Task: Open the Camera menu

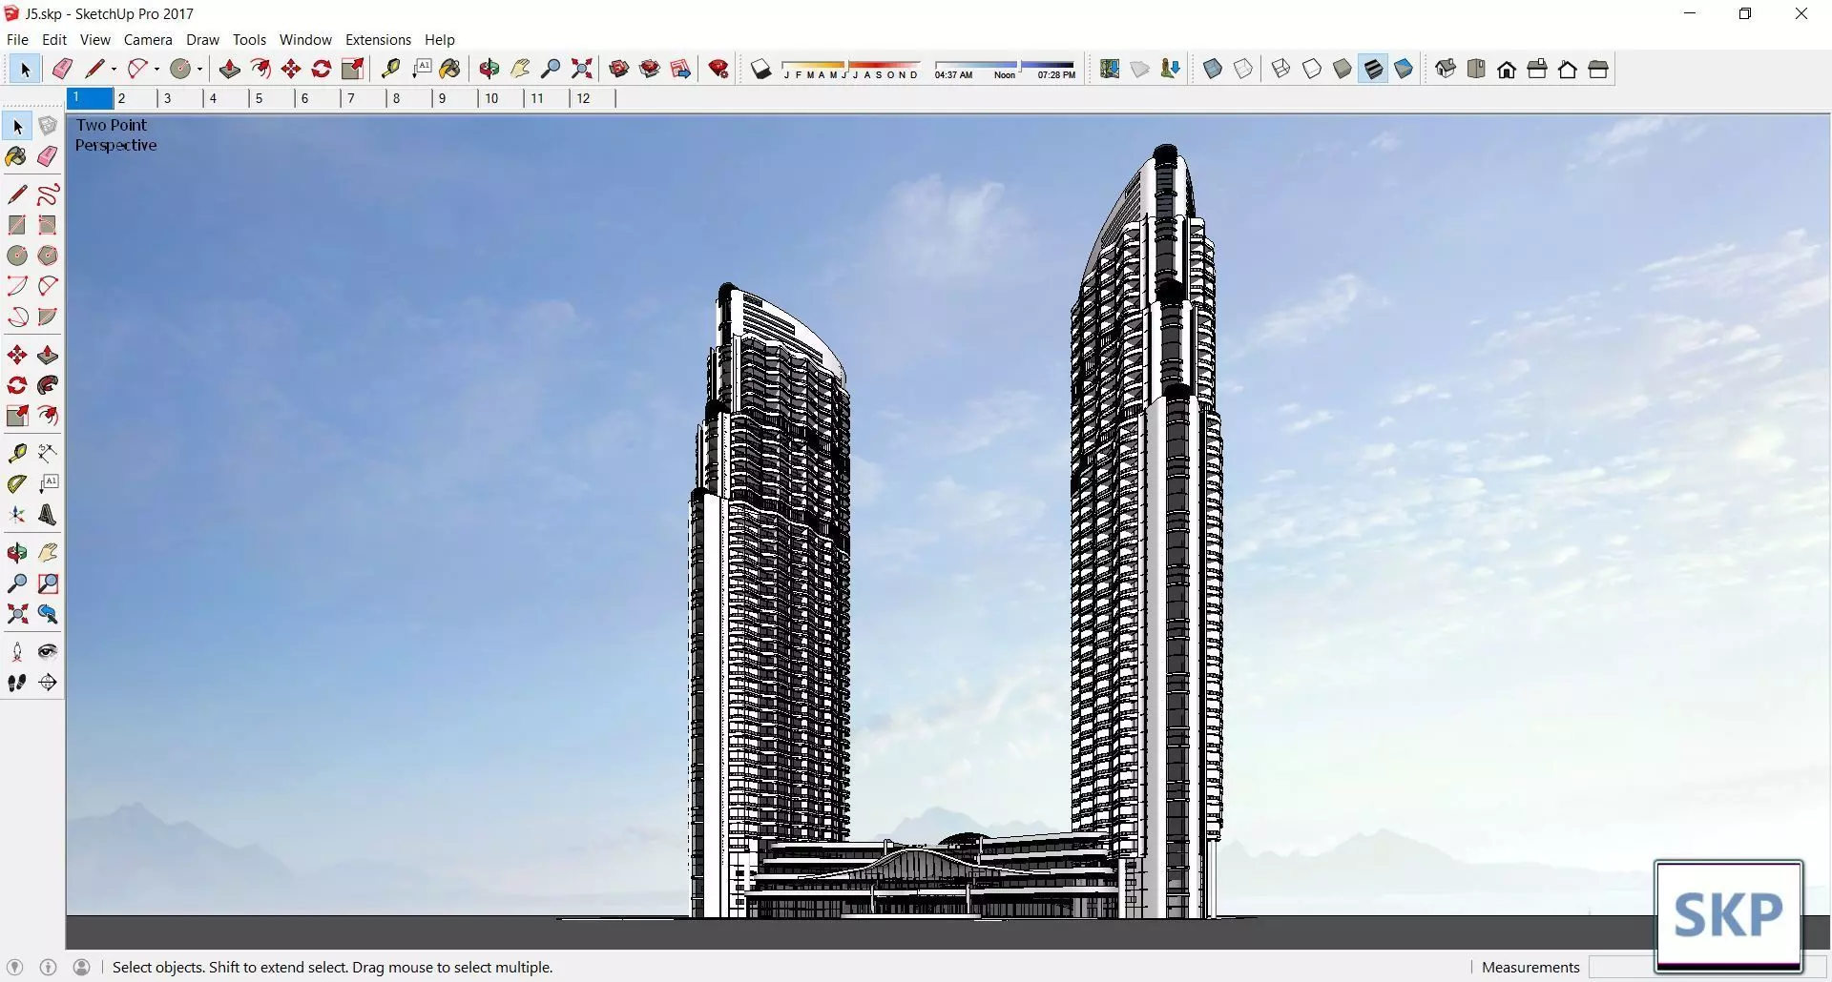Action: (148, 39)
